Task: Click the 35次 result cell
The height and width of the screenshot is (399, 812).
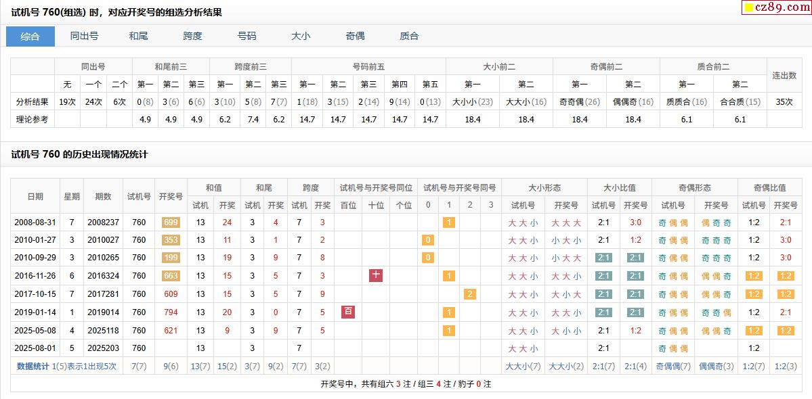Action: [x=784, y=102]
